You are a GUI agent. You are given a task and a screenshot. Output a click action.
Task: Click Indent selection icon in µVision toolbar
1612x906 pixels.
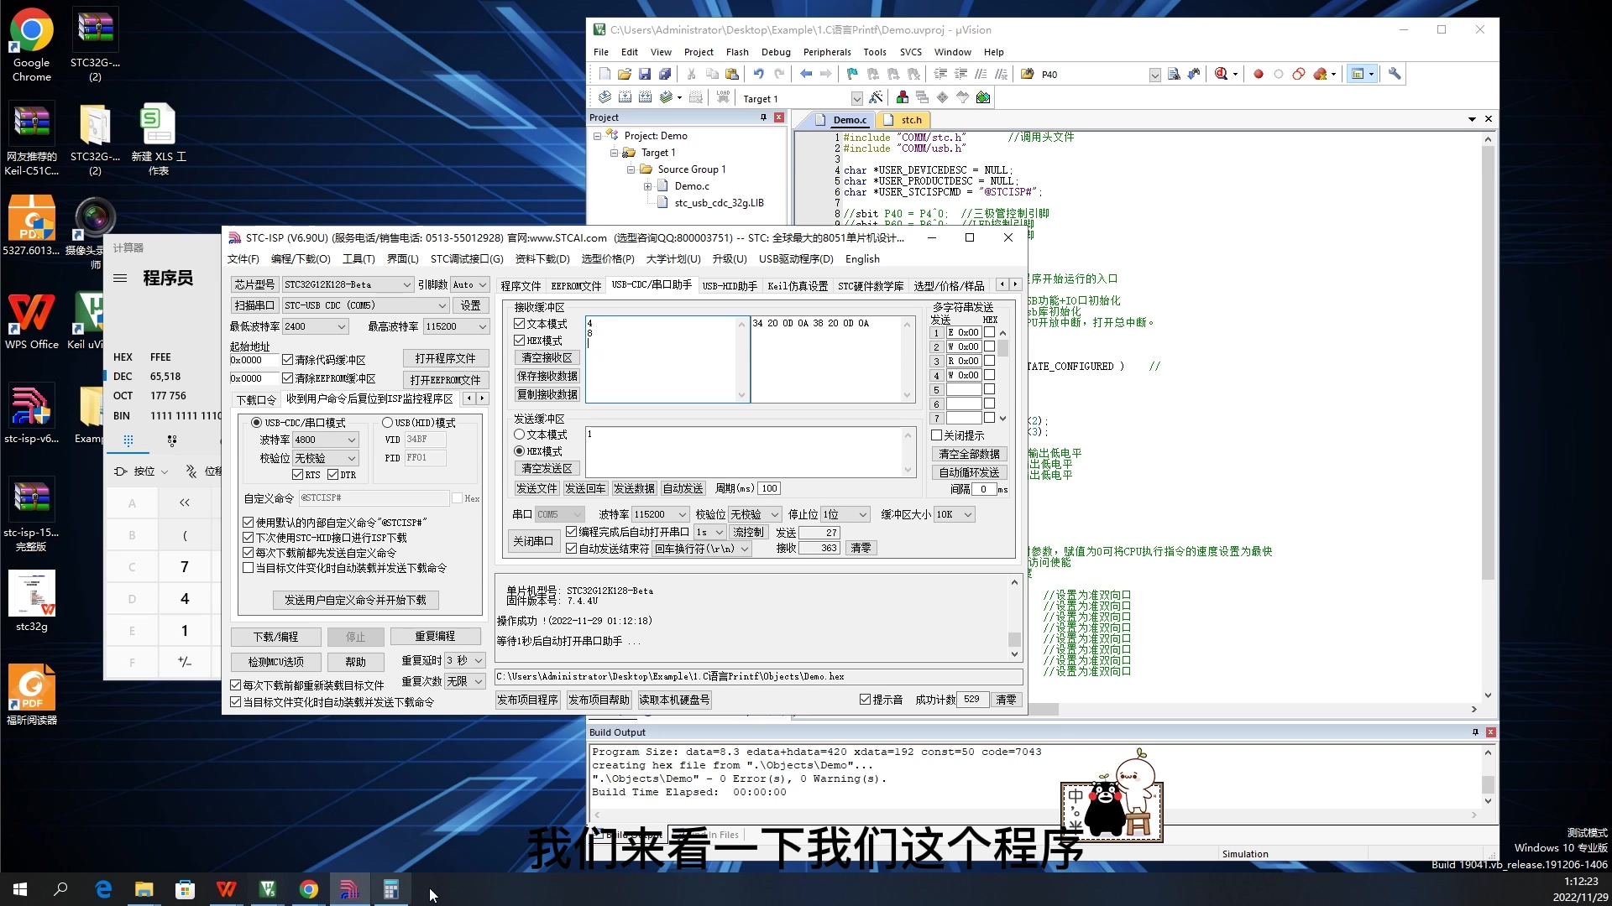coord(940,75)
